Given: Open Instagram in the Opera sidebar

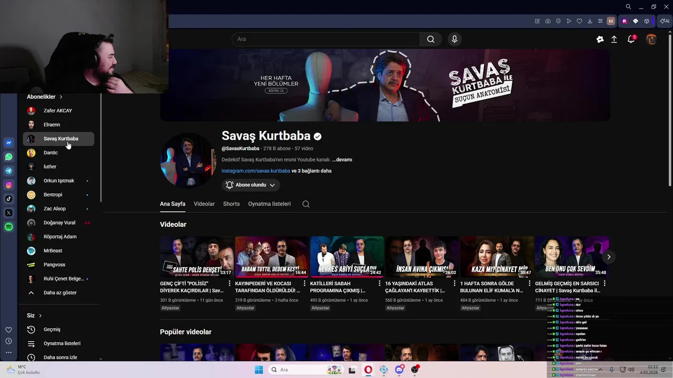Looking at the screenshot, I should (x=9, y=185).
